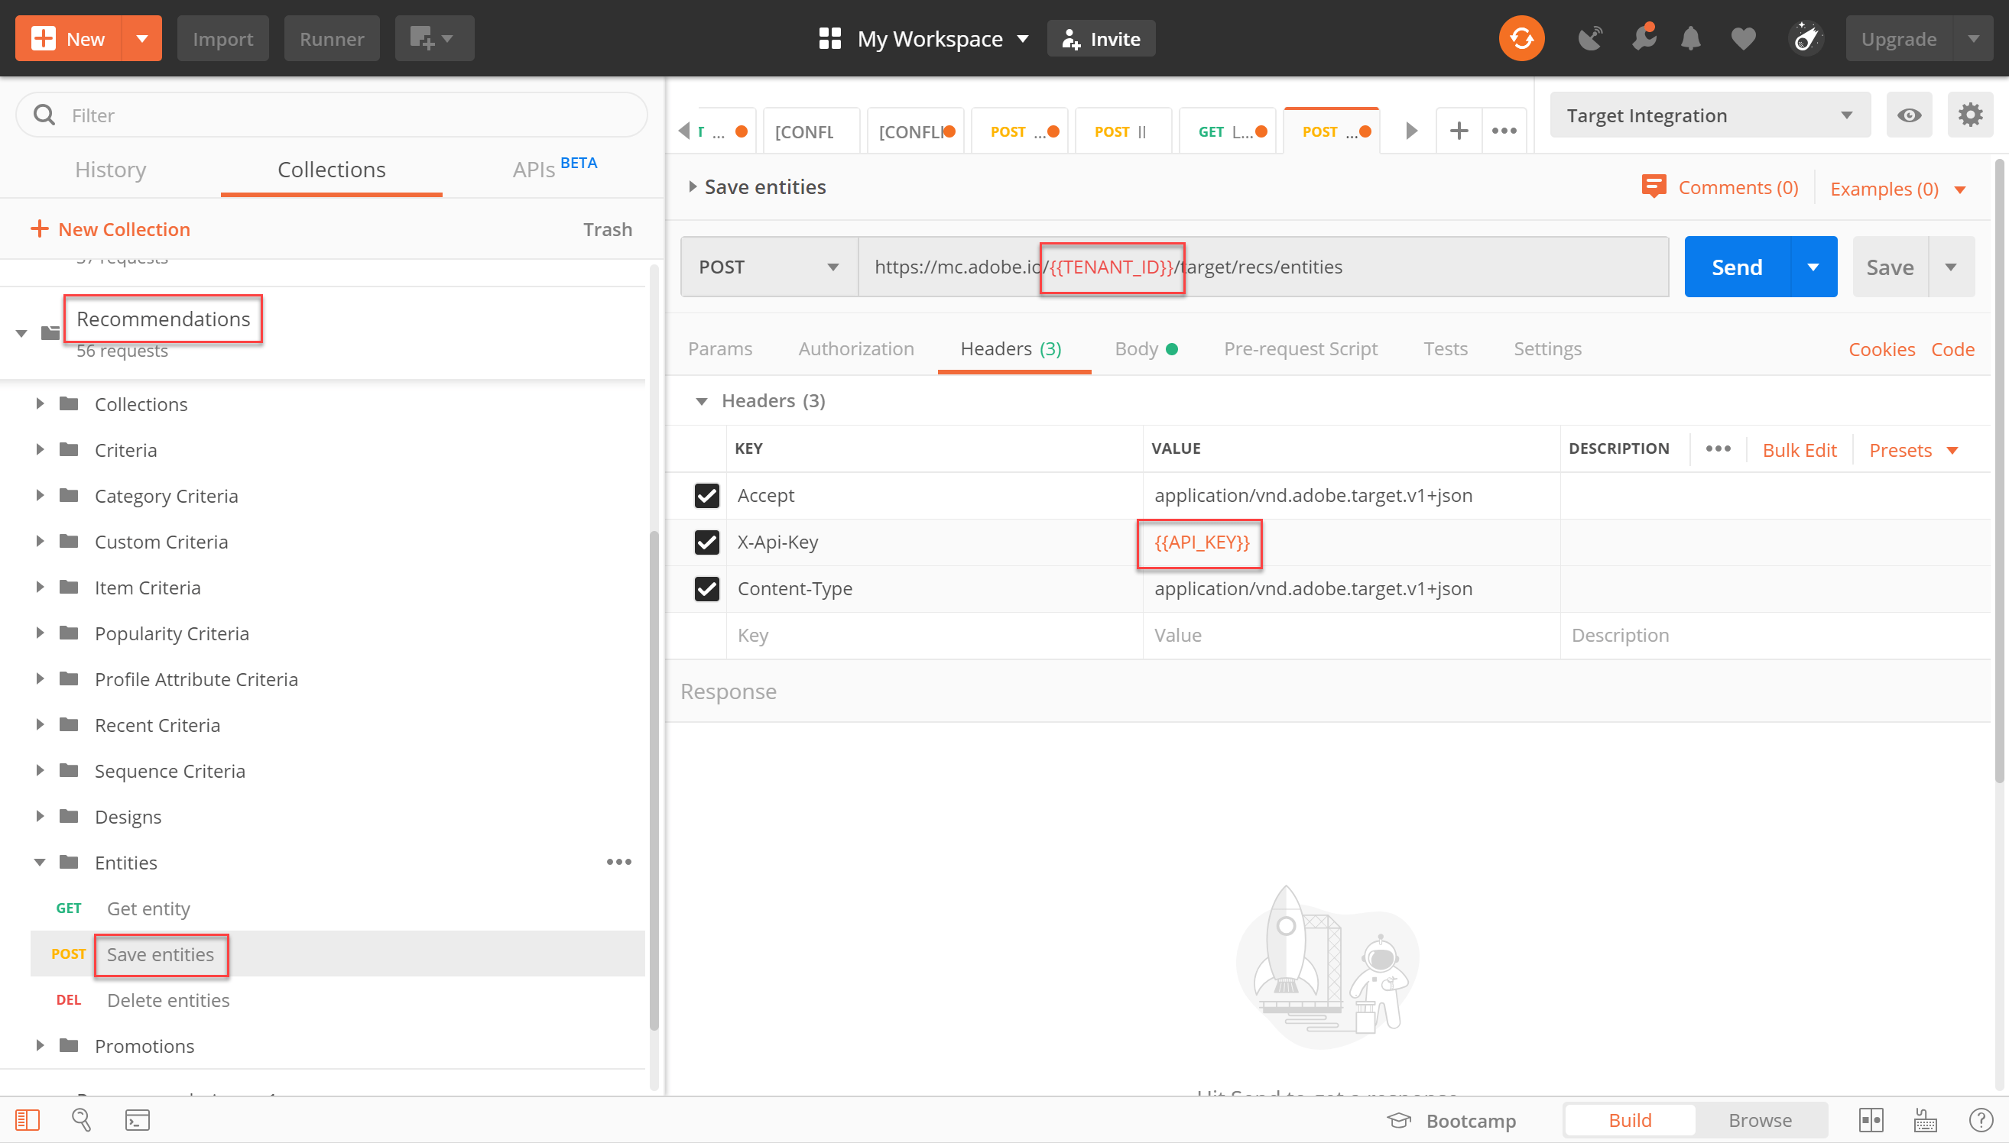Switch to the Authorization tab

(856, 348)
